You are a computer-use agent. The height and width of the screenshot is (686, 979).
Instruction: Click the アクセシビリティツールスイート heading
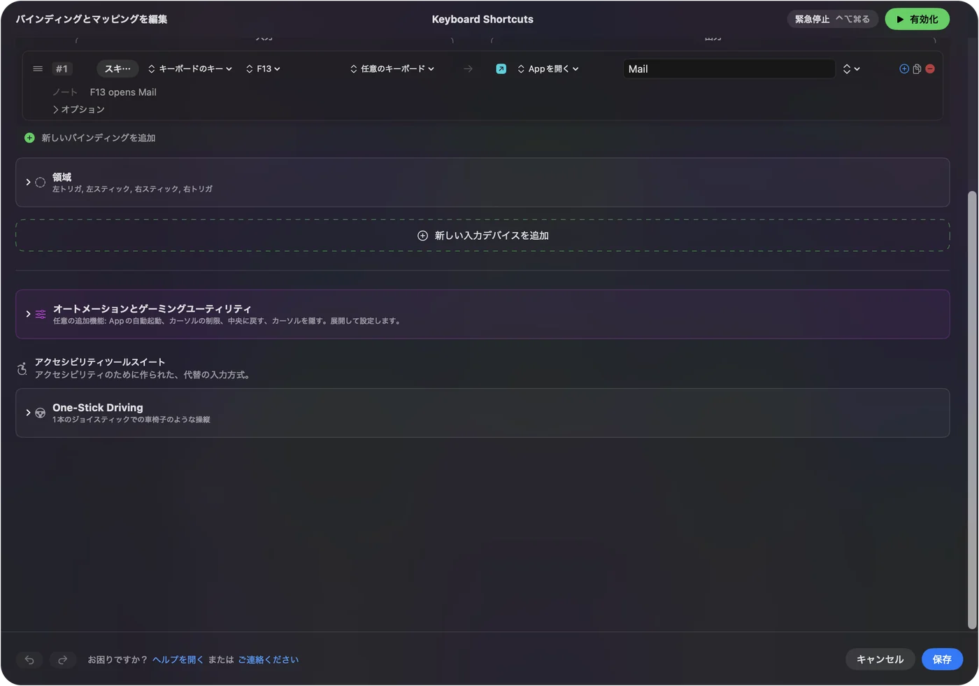pyautogui.click(x=100, y=362)
